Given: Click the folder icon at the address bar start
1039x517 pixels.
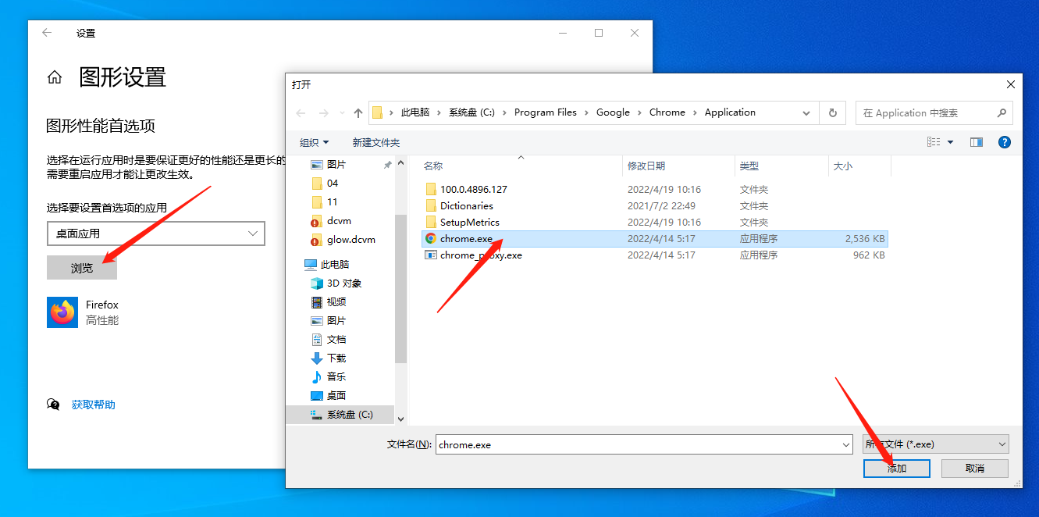Looking at the screenshot, I should point(378,112).
